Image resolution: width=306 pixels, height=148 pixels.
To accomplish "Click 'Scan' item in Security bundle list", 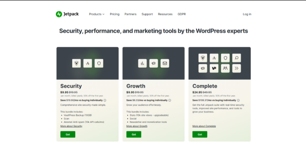I will pyautogui.click(x=66, y=119).
